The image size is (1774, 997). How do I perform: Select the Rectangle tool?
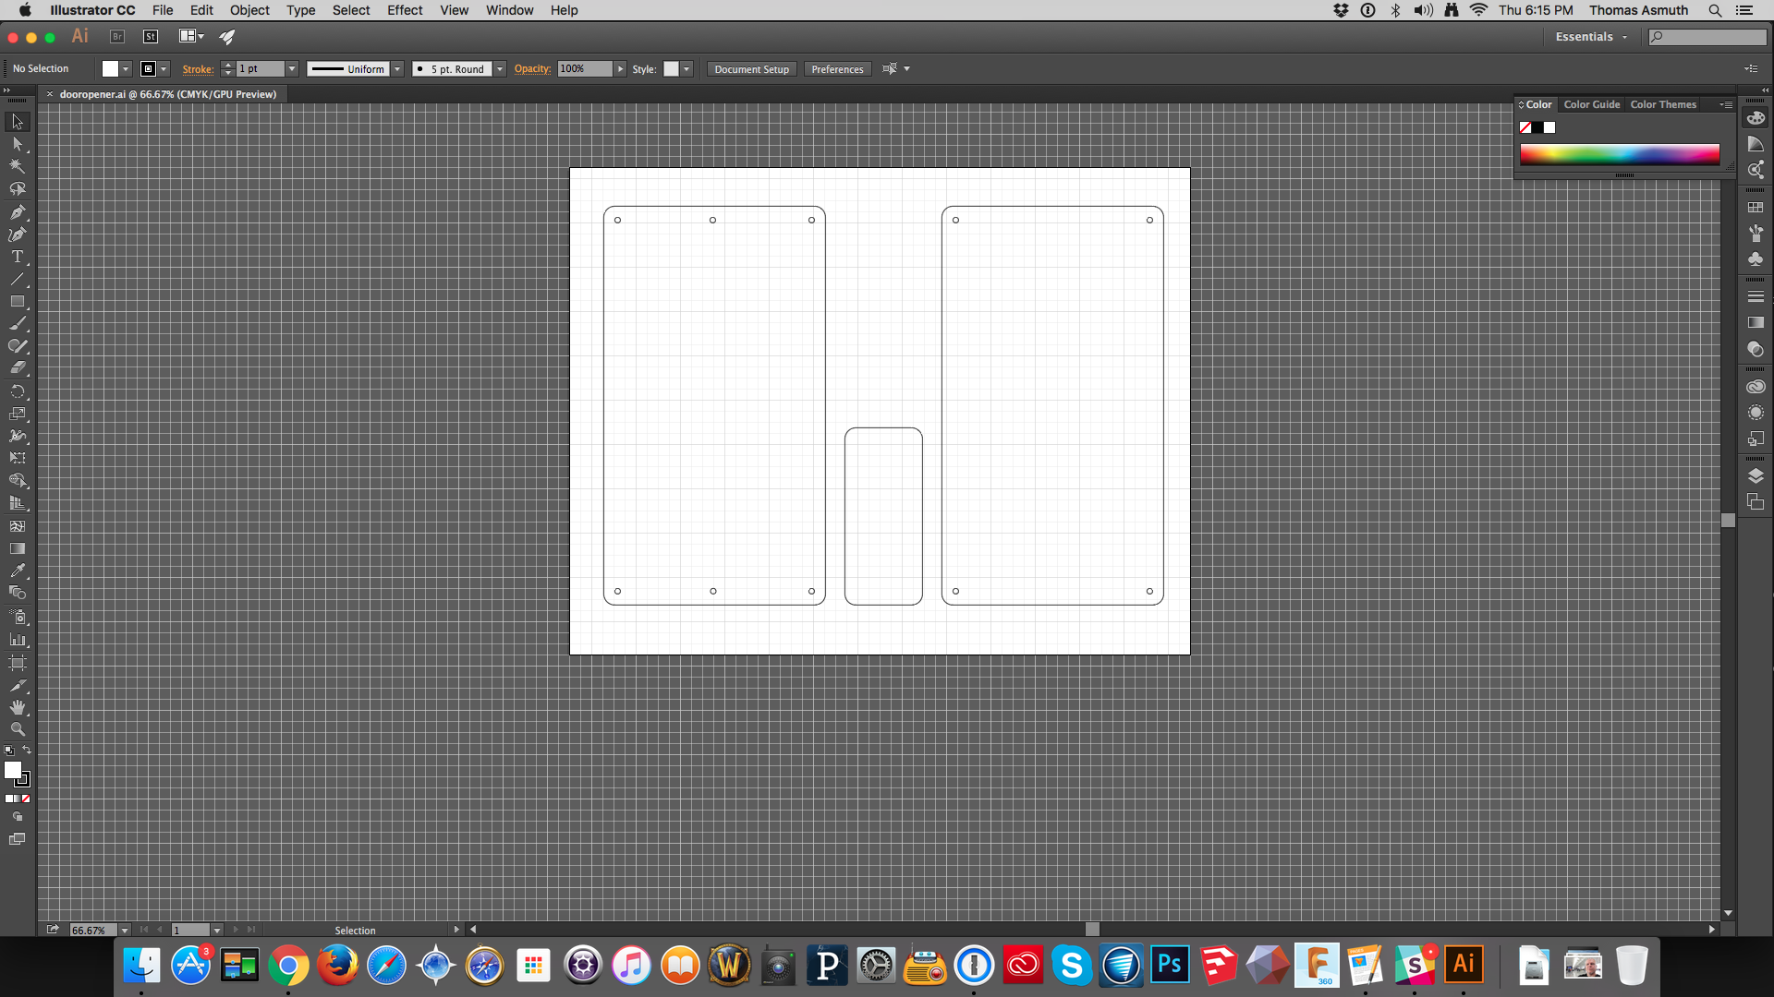[x=18, y=302]
